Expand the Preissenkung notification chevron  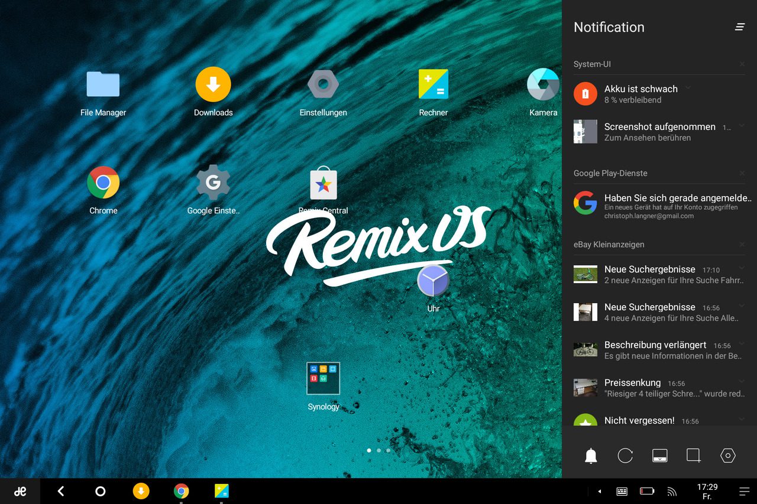(742, 382)
